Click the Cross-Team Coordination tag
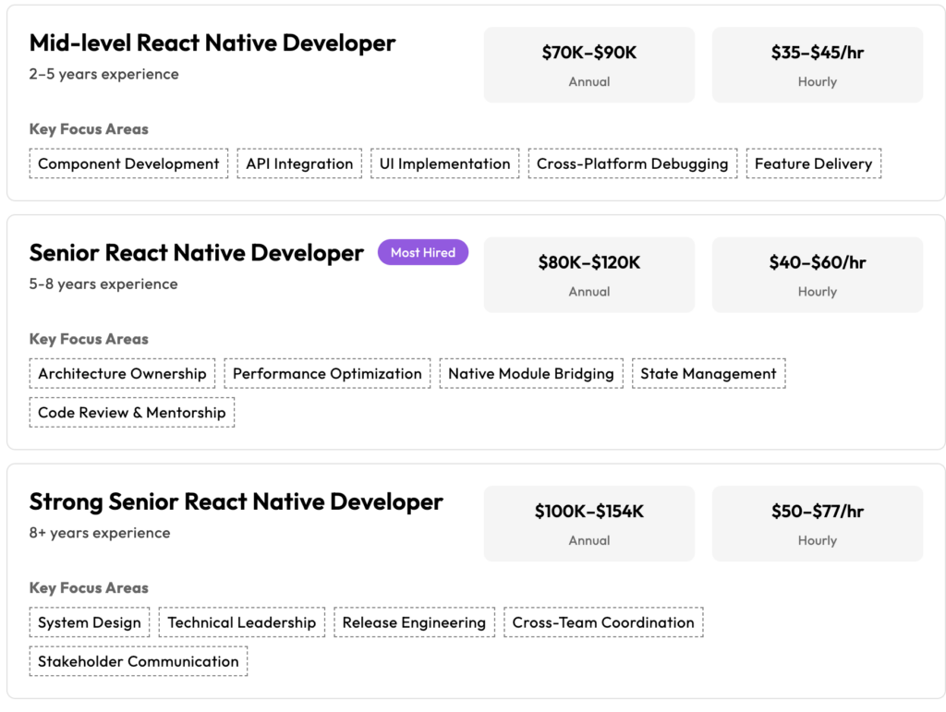 click(x=603, y=622)
